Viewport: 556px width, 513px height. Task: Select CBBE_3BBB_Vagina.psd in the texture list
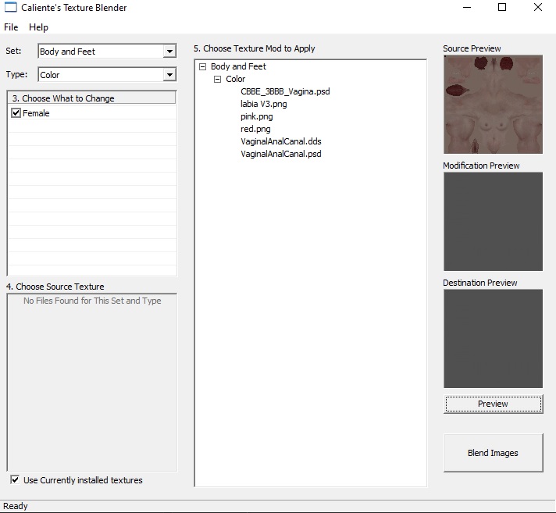(x=285, y=91)
